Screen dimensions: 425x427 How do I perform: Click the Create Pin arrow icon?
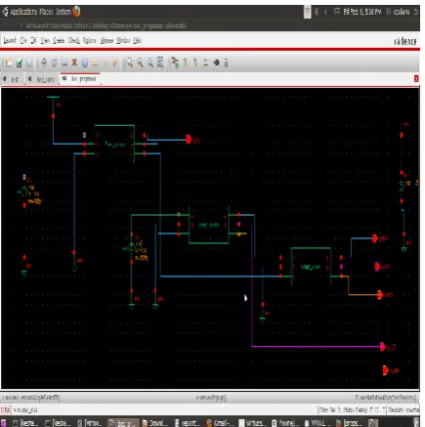pos(216,63)
